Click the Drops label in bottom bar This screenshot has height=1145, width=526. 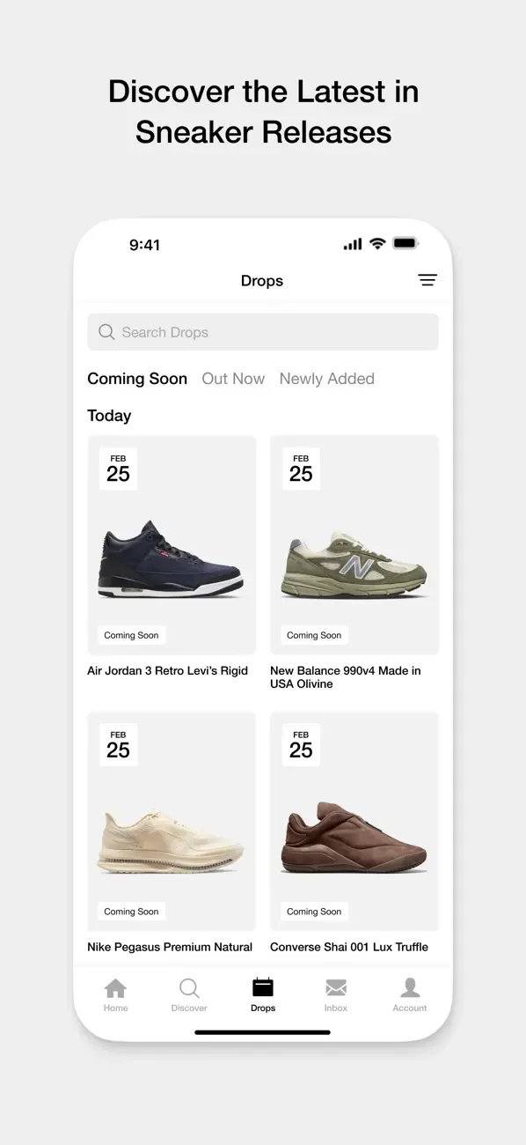[x=263, y=1008]
